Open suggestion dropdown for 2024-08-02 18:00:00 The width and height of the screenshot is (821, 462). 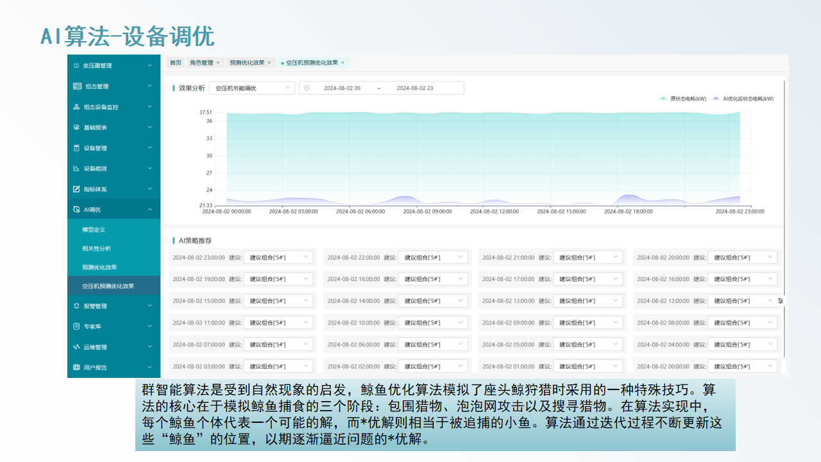433,279
